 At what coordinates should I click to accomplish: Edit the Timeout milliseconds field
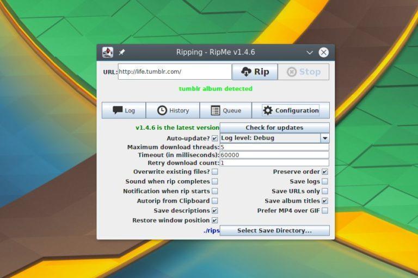tap(274, 155)
